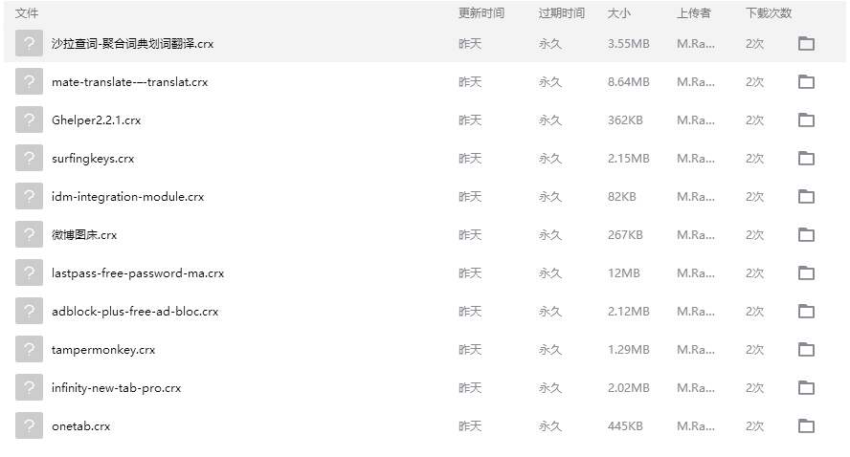Screen dimensions: 850x457
Task: Select the Ghelper2.2.1.crx file name
Action: pos(97,120)
